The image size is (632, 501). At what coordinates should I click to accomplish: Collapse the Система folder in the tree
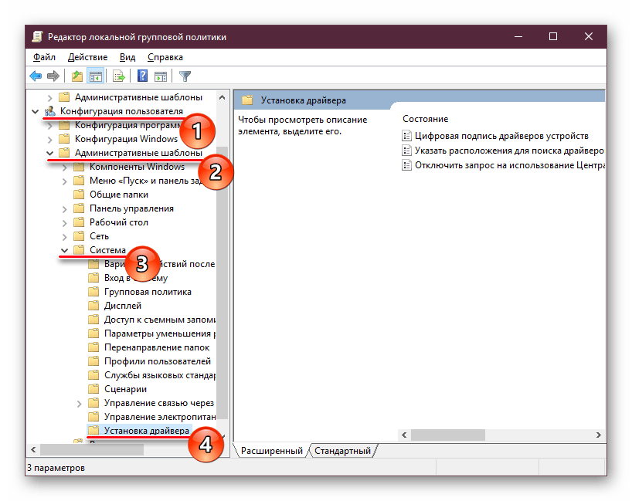[x=65, y=250]
